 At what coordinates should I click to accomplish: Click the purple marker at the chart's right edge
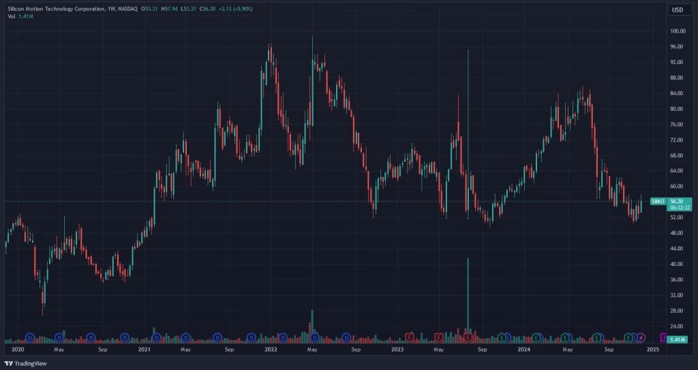(665, 337)
